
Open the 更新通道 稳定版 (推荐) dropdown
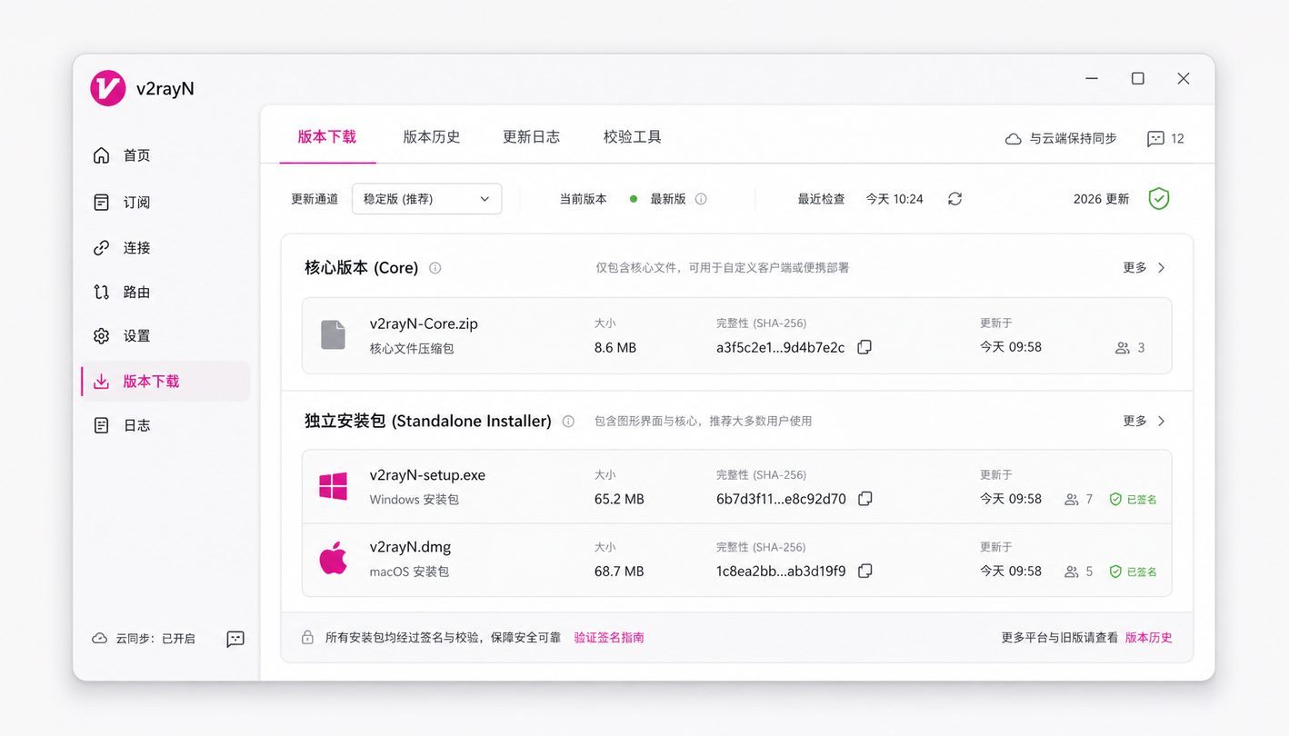click(426, 199)
